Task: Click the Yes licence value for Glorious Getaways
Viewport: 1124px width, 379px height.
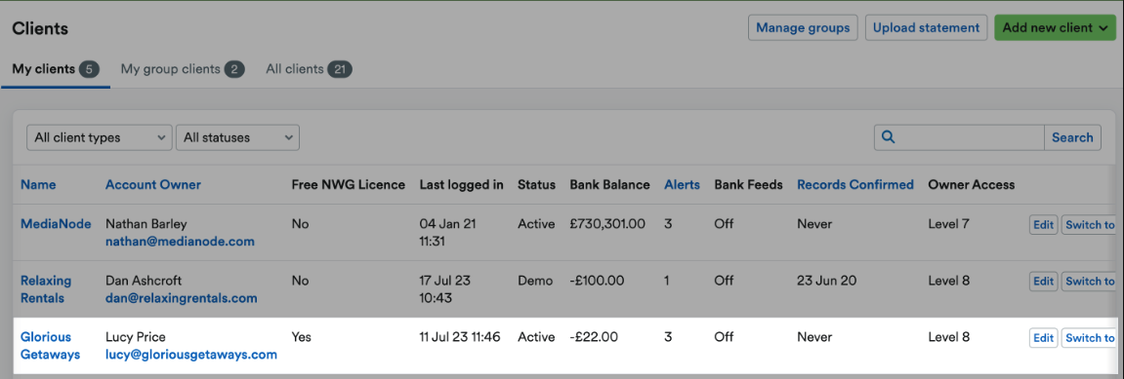Action: pos(302,336)
